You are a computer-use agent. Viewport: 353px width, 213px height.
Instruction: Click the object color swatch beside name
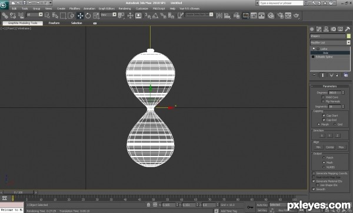tap(349, 36)
